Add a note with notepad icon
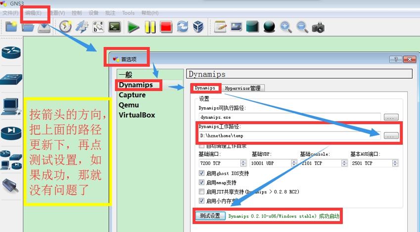 click(220, 27)
